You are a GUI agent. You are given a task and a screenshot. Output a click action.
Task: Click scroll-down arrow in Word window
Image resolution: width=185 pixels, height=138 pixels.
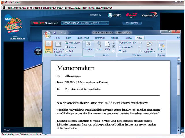click(179, 127)
